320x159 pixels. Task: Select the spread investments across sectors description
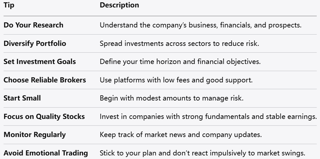[179, 43]
